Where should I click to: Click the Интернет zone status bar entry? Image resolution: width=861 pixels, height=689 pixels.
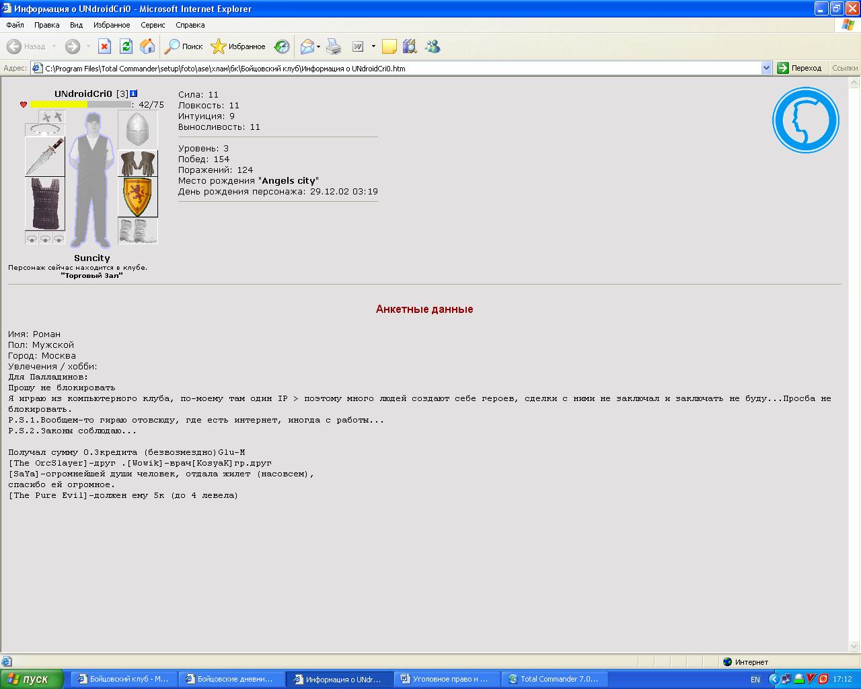coord(745,662)
